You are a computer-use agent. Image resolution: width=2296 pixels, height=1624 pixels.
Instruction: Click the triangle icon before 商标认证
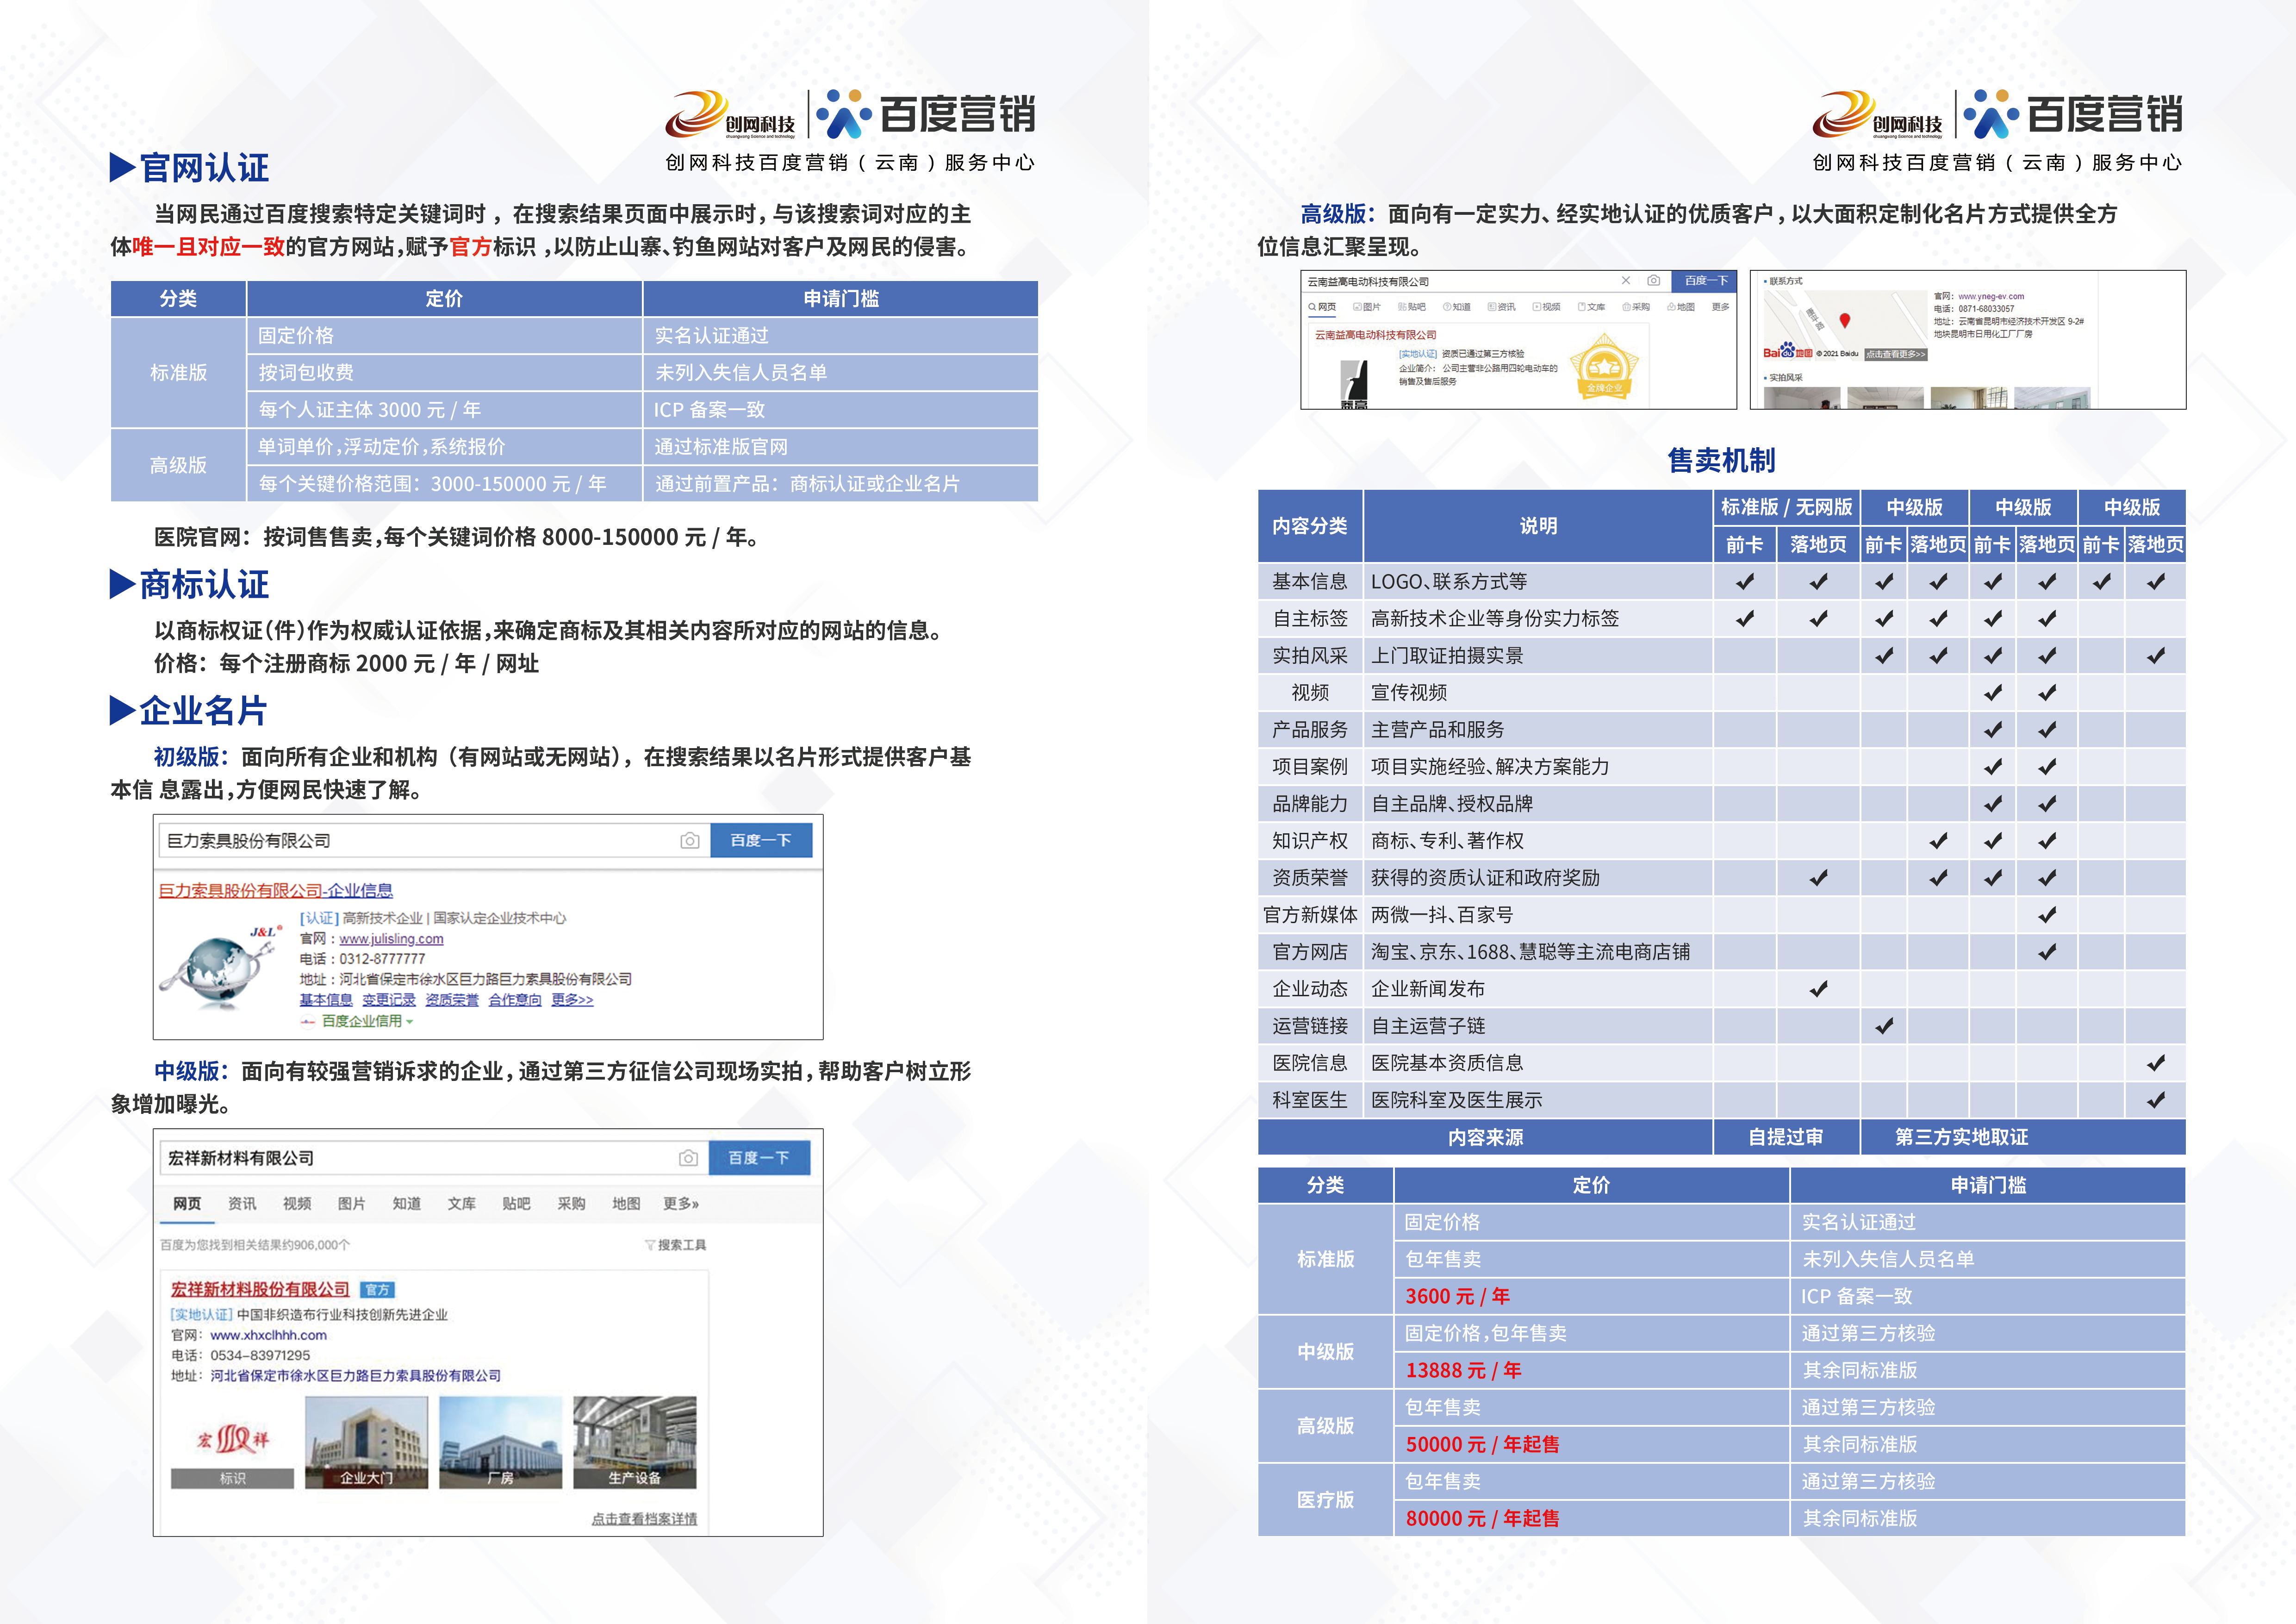[122, 584]
